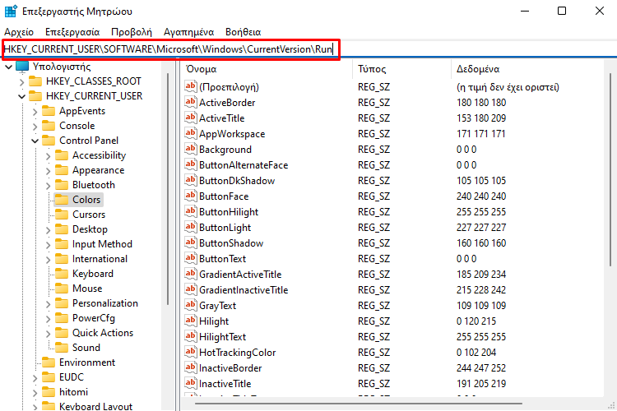This screenshot has height=411, width=617.
Task: Click the ButtonFace value icon
Action: 191,196
